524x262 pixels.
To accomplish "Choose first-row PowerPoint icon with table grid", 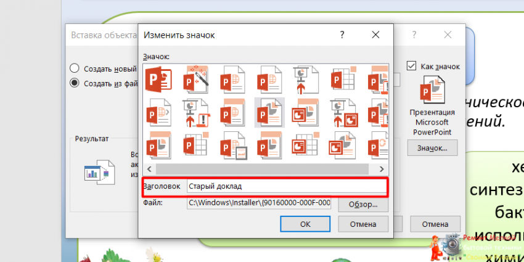I will pyautogui.click(x=343, y=80).
